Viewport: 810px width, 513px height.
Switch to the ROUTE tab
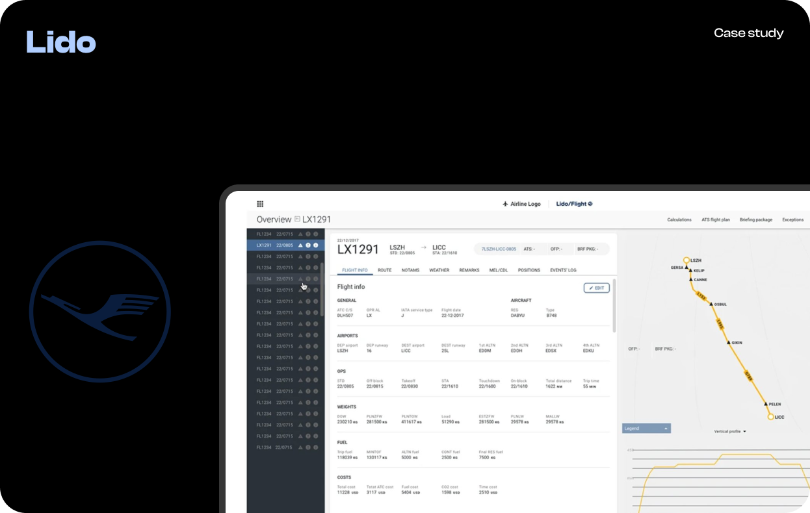tap(384, 270)
